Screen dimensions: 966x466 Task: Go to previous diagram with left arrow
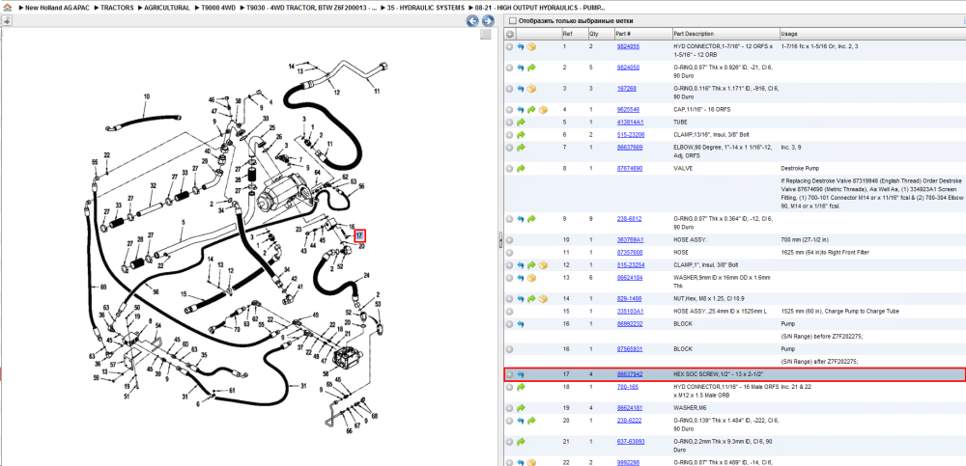tap(472, 21)
